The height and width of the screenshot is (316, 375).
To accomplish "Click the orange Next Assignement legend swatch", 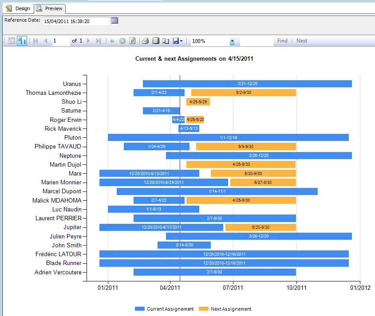I will coord(203,309).
